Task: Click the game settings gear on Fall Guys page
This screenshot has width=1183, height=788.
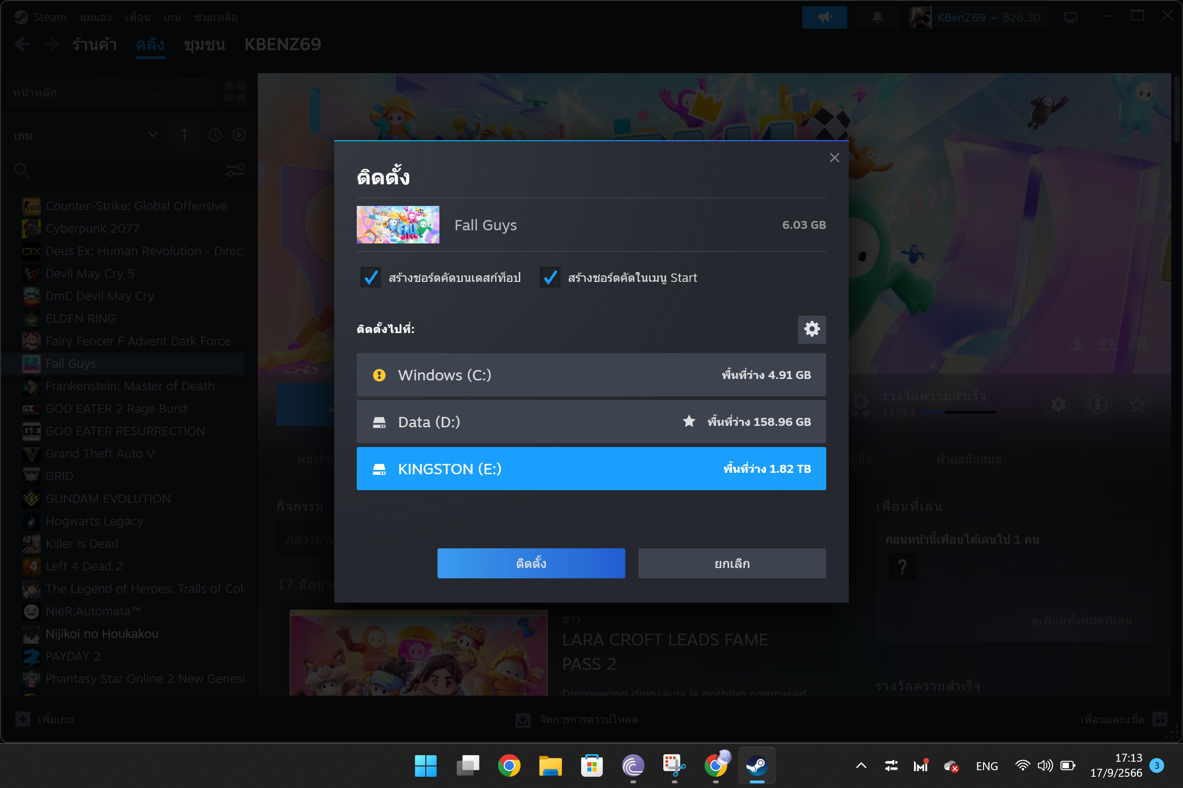Action: [x=1058, y=404]
